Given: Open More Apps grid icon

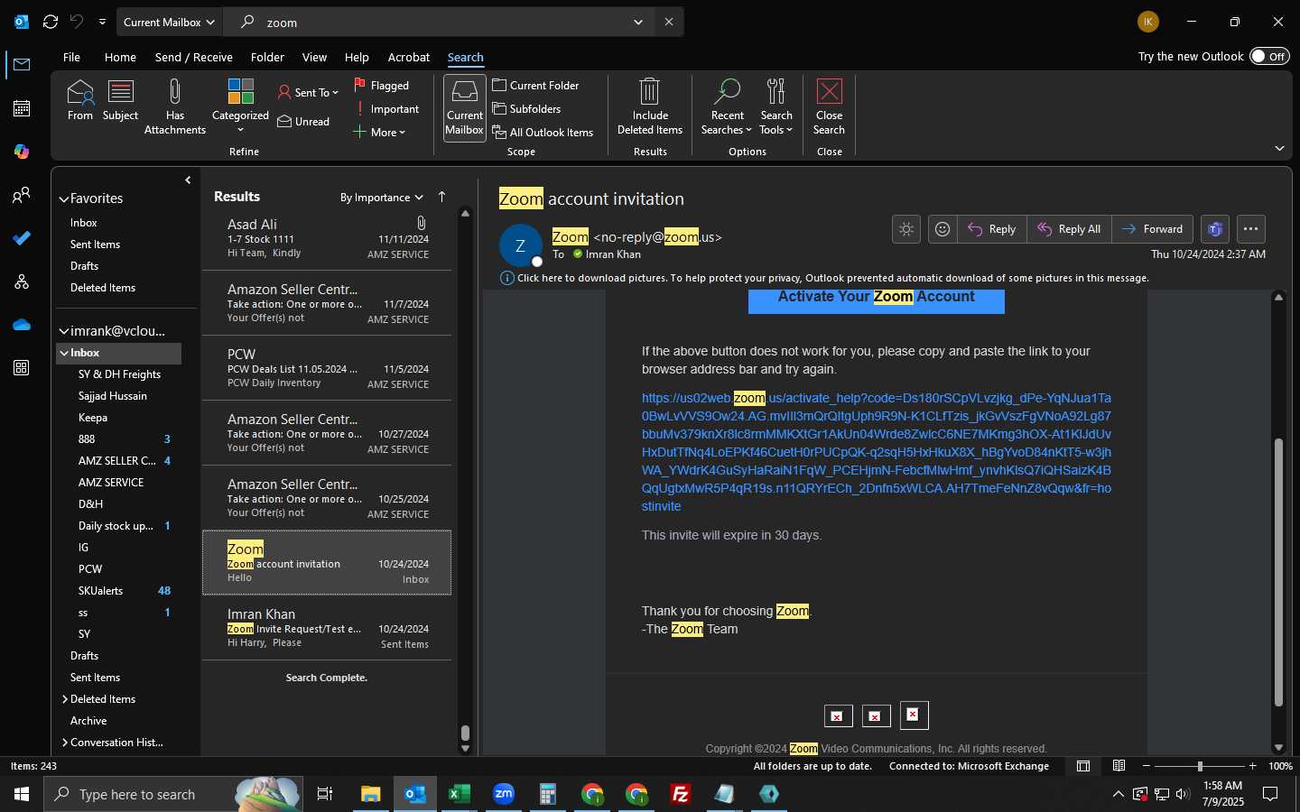Looking at the screenshot, I should pyautogui.click(x=22, y=368).
